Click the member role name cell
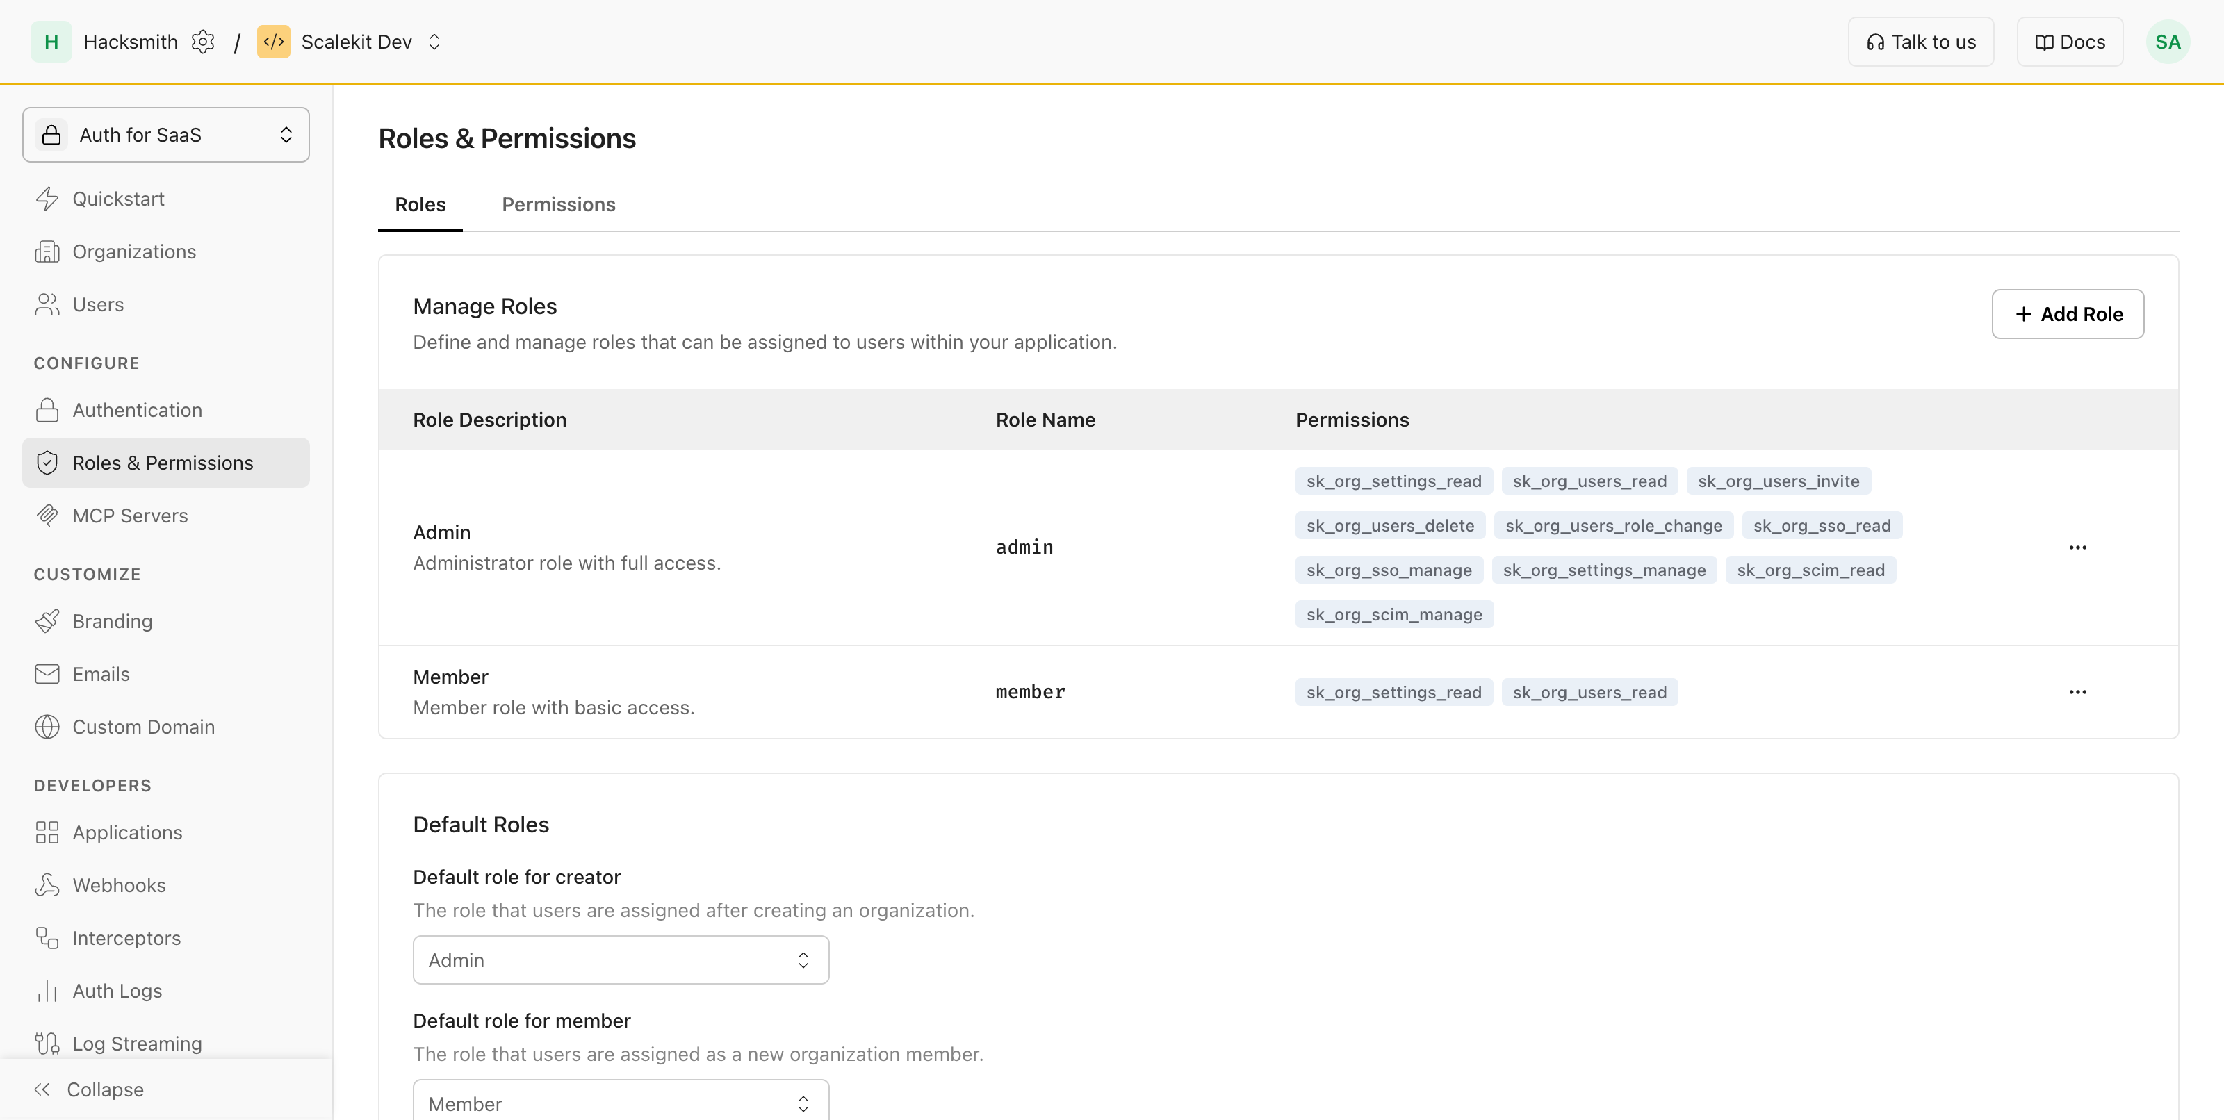Image resolution: width=2224 pixels, height=1120 pixels. 1030,692
